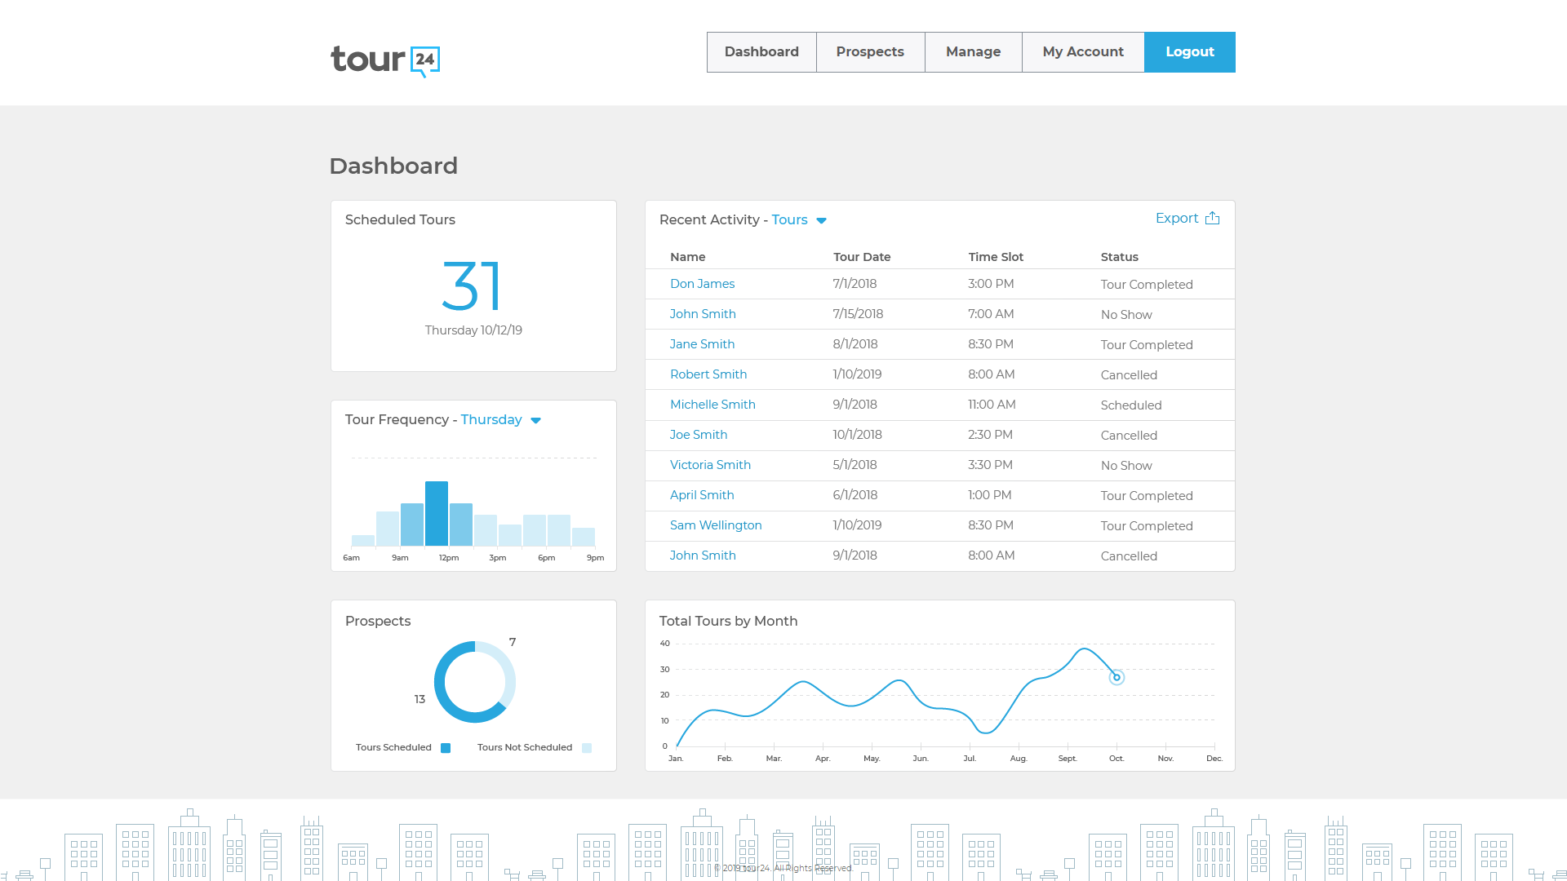Image resolution: width=1567 pixels, height=881 pixels.
Task: Click the scheduled tours count 31
Action: (x=472, y=286)
